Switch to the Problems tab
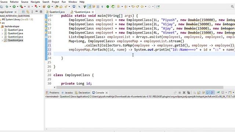Viewport: 235px width, 132px height. (x=53, y=93)
